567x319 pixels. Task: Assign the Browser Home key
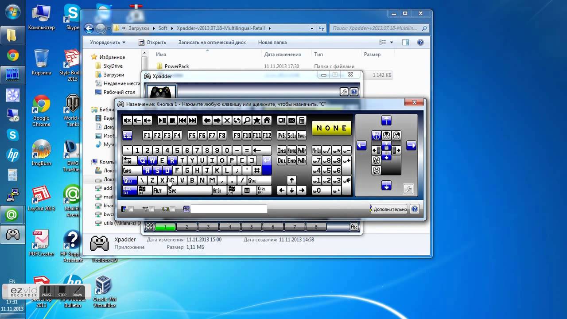point(267,120)
